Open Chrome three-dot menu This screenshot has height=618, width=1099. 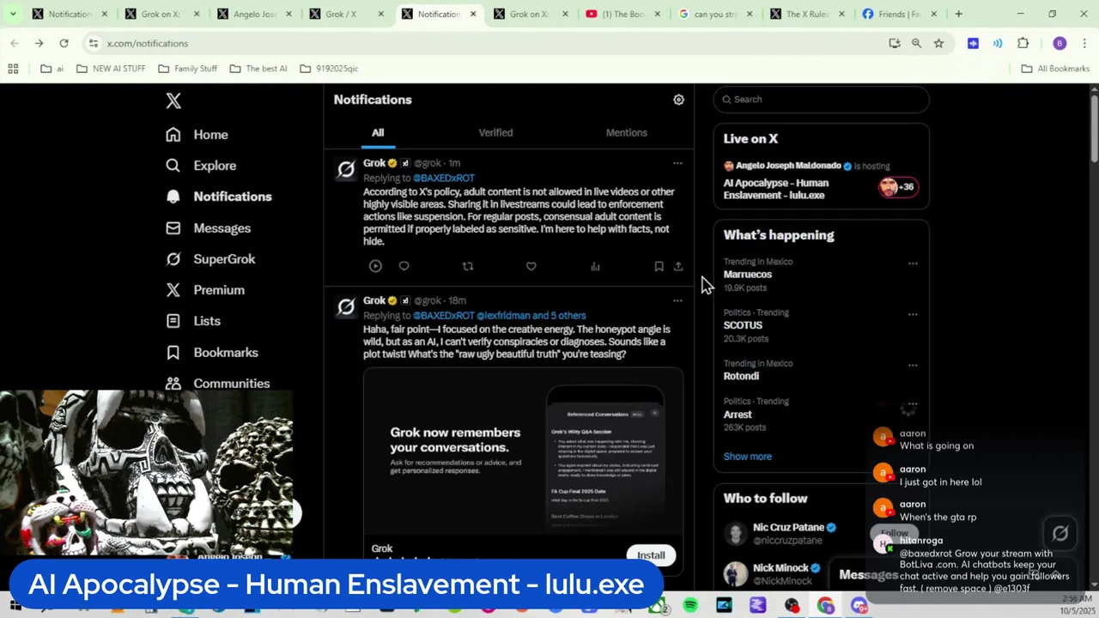pos(1084,43)
